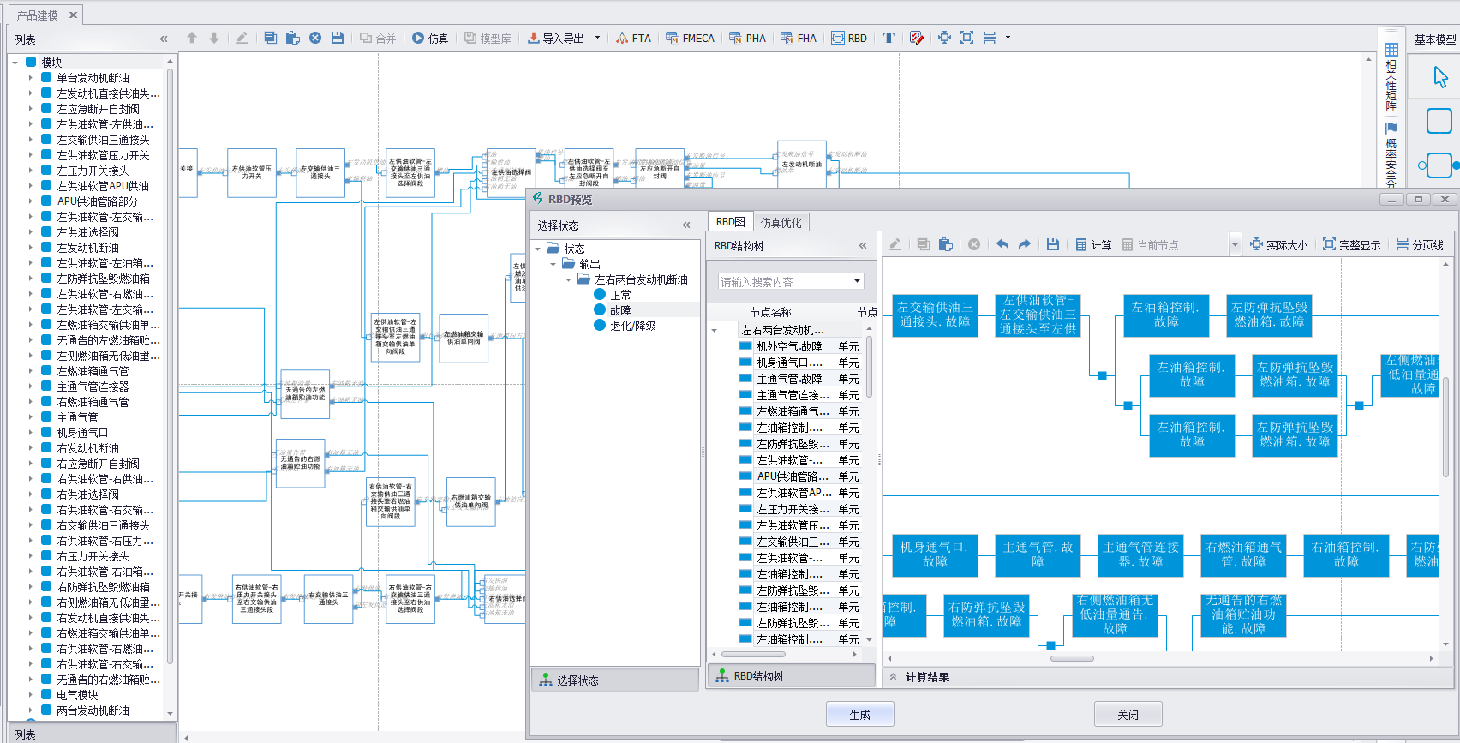
Task: Click undo arrow in RBD preview toolbar
Action: pyautogui.click(x=1002, y=244)
